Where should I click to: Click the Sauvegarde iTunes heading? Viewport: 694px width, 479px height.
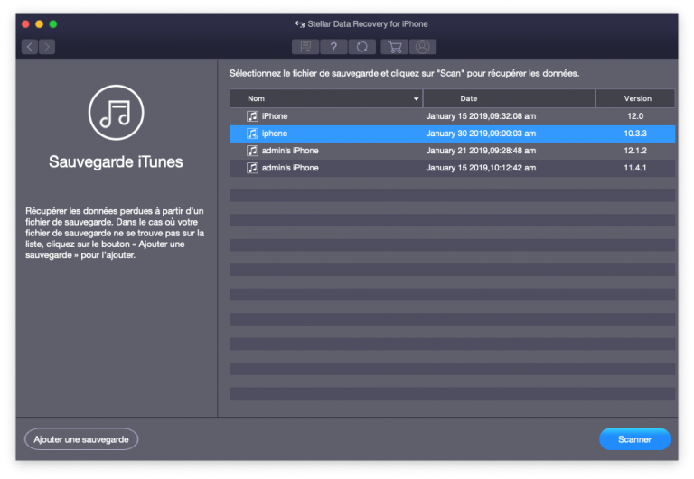point(116,161)
